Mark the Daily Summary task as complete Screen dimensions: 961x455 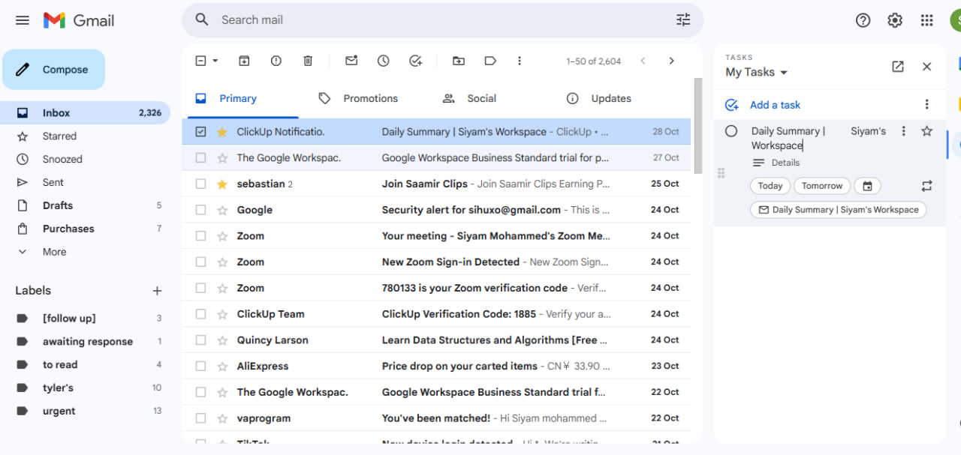(731, 130)
